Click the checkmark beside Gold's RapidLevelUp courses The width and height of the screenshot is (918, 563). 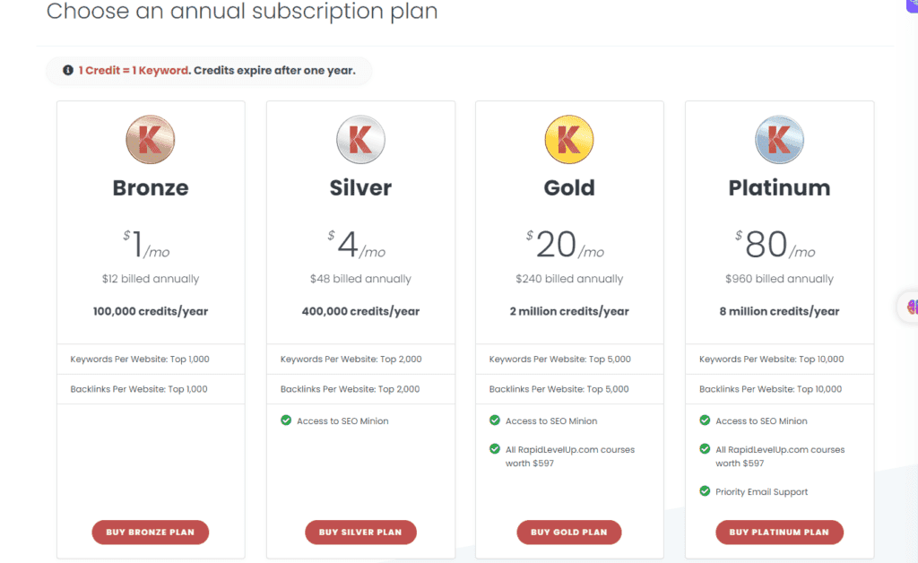coord(494,449)
